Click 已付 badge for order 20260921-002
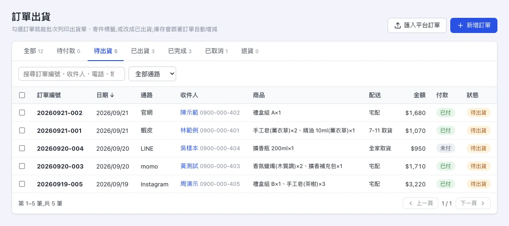The width and height of the screenshot is (509, 226). [446, 112]
